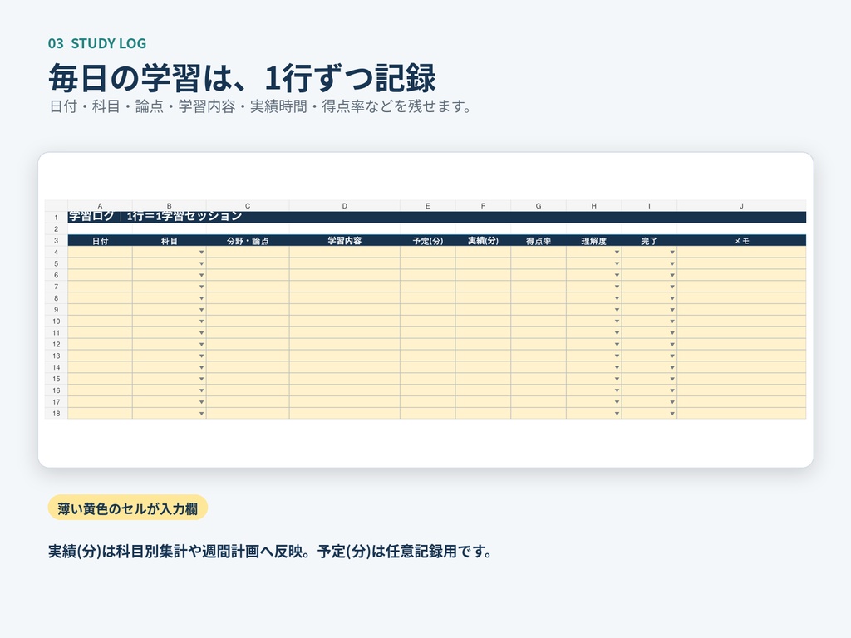Image resolution: width=851 pixels, height=638 pixels.
Task: Select column J header
Action: click(741, 206)
